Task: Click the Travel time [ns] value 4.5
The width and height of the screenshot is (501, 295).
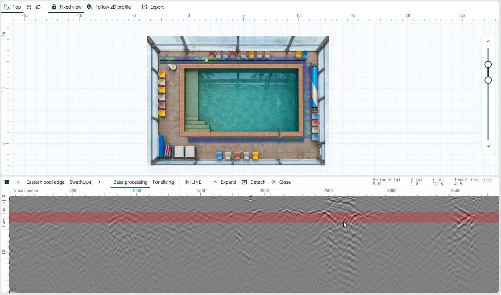Action: point(458,184)
